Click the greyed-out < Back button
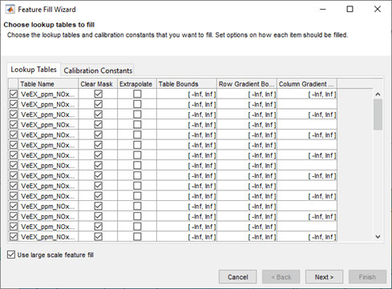 pos(281,277)
